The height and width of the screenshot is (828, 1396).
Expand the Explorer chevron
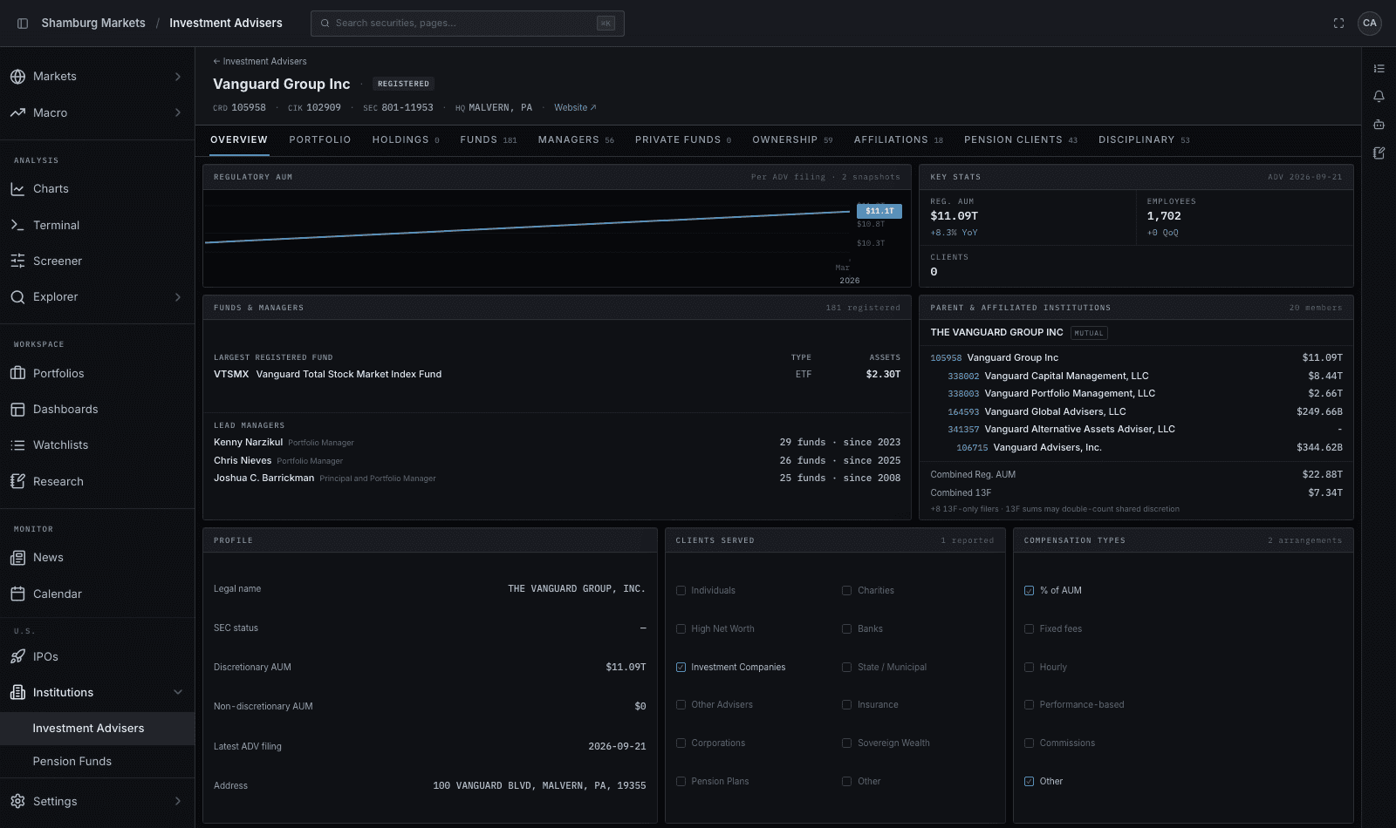[178, 297]
